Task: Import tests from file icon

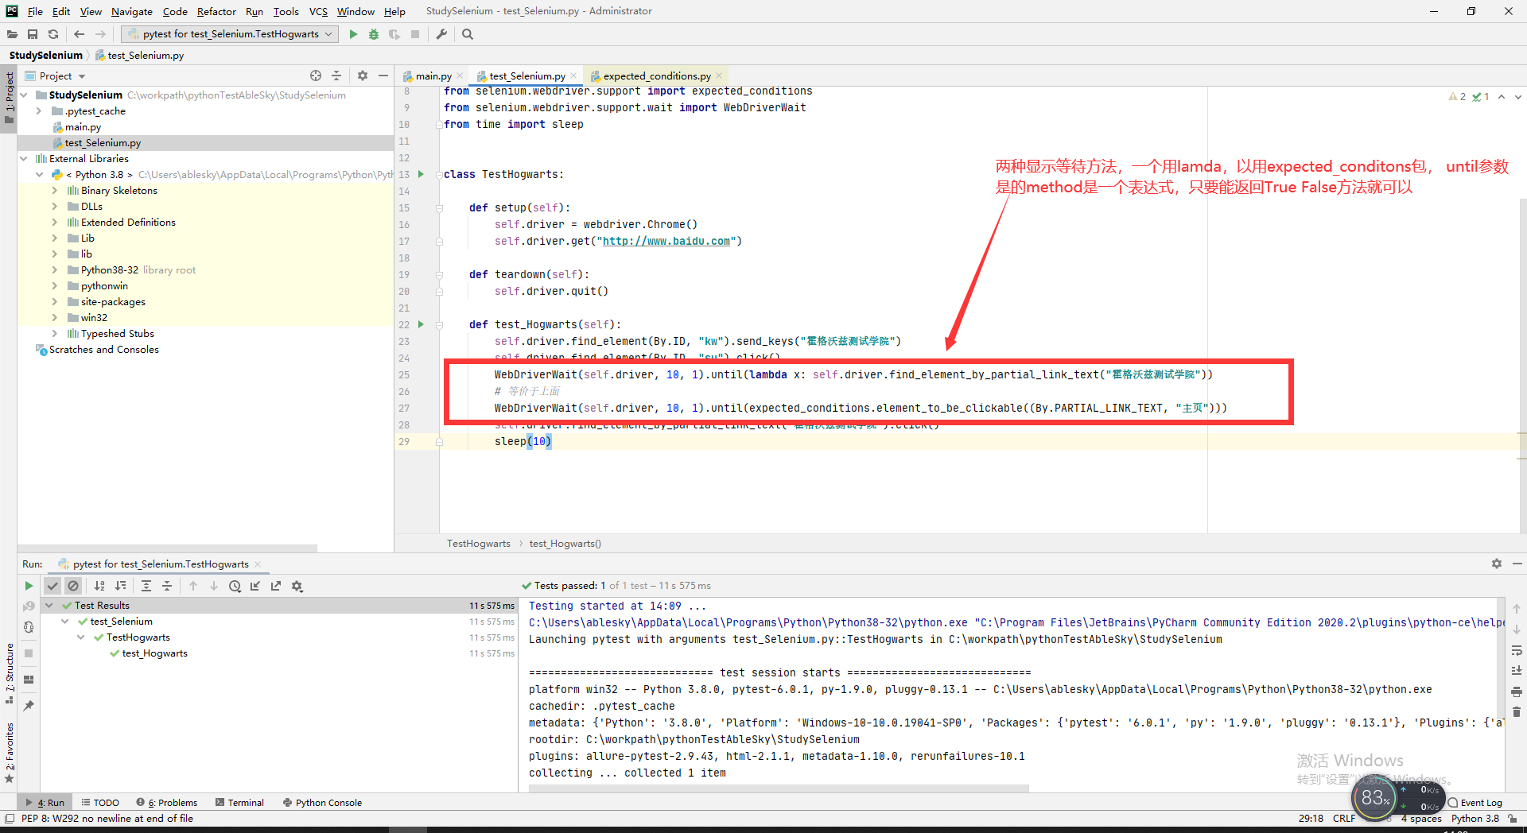Action: click(x=255, y=586)
